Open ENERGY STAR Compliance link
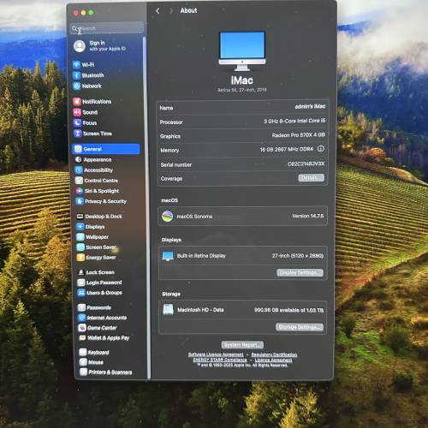 point(220,360)
